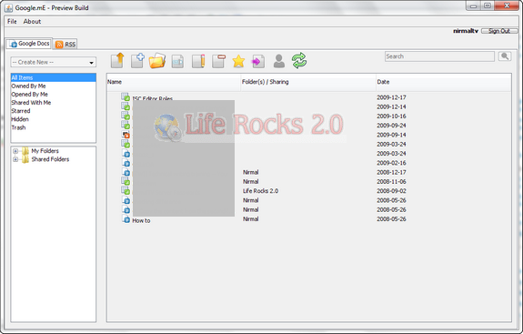The height and width of the screenshot is (334, 523).
Task: Click the edit document pencil icon
Action: click(x=198, y=61)
